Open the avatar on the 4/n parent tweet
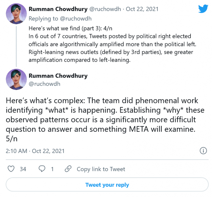 [17, 14]
